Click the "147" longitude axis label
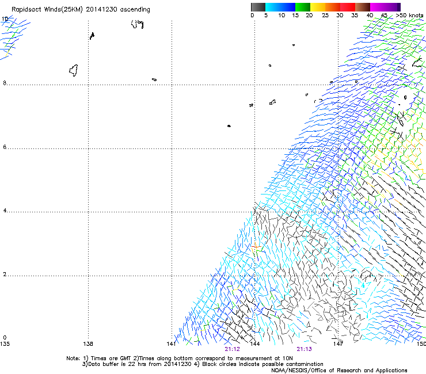Image resolution: width=426 pixels, height=374 pixels. pyautogui.click(x=338, y=344)
